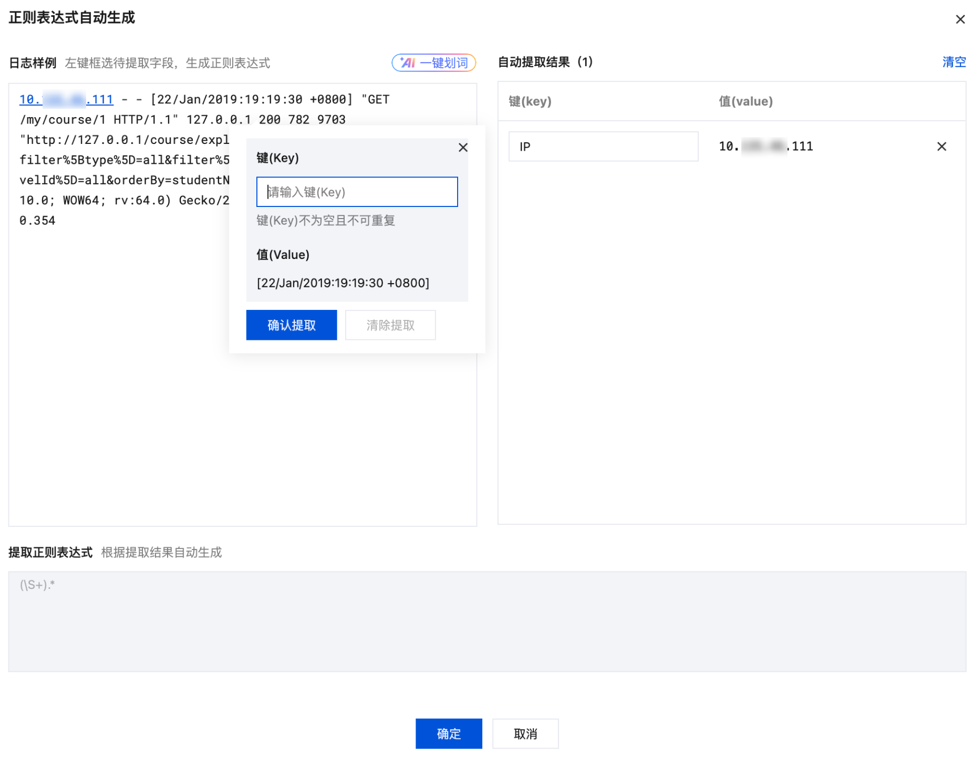
Task: Click the 日志样例 label
Action: (33, 63)
